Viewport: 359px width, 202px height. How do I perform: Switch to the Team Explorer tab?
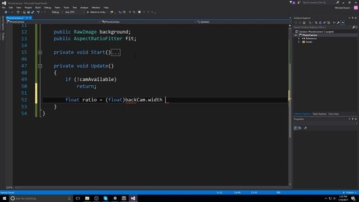point(320,114)
